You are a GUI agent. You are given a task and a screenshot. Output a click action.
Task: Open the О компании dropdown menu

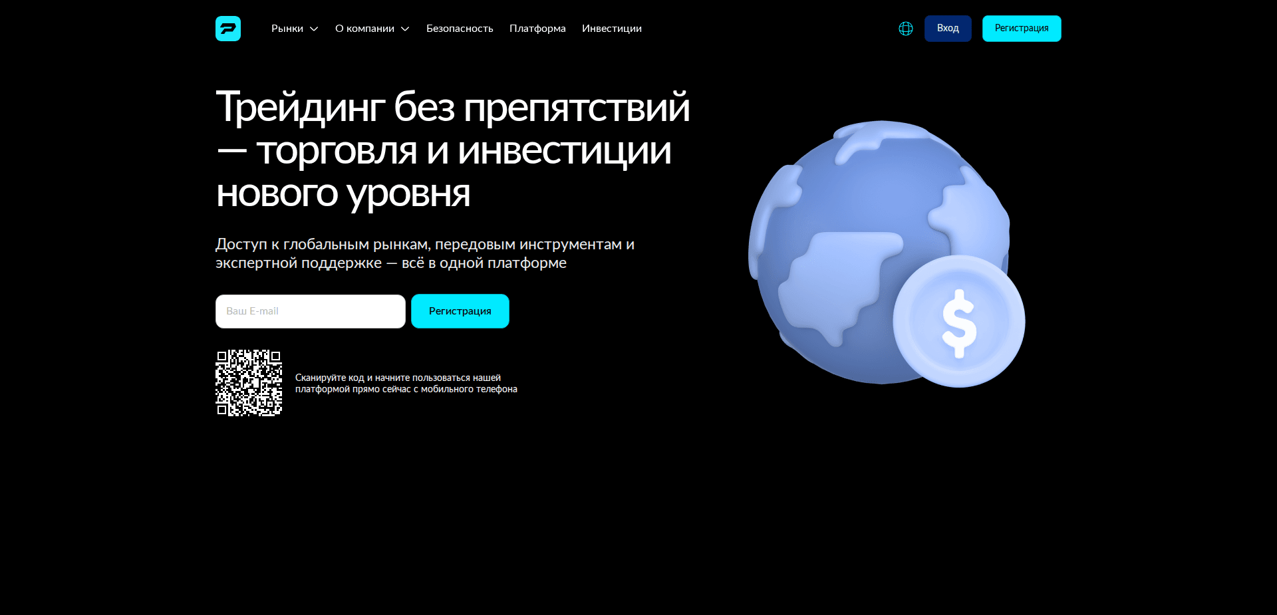click(365, 28)
